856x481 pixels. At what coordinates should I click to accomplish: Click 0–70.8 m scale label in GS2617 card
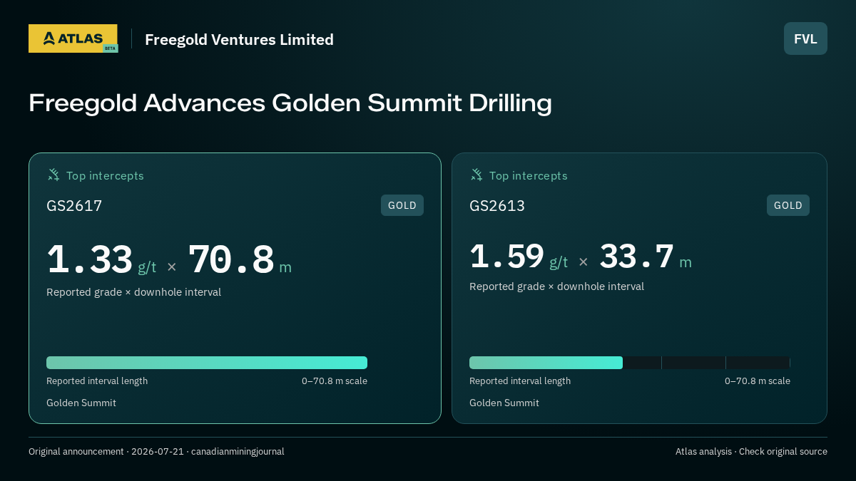click(335, 381)
